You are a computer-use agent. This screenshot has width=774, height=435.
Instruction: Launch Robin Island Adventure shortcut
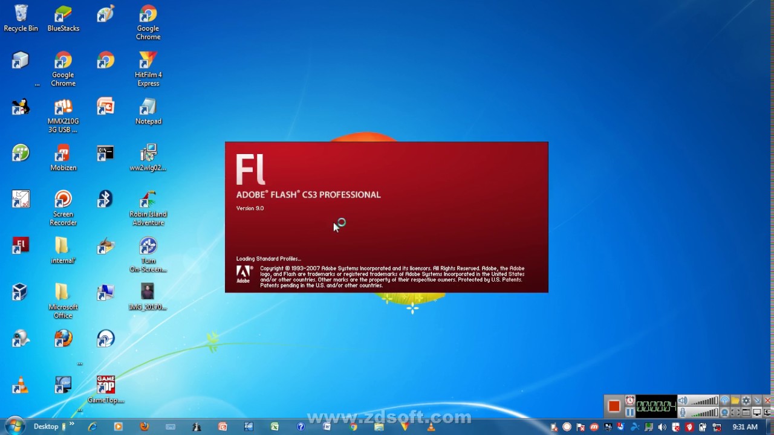point(148,208)
